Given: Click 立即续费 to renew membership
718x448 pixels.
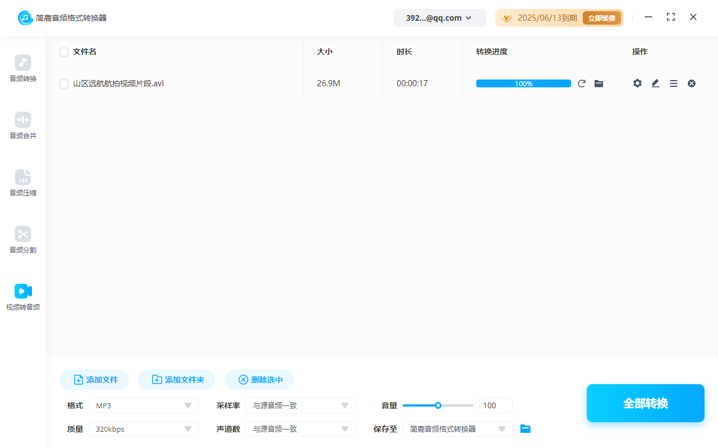Looking at the screenshot, I should click(601, 17).
